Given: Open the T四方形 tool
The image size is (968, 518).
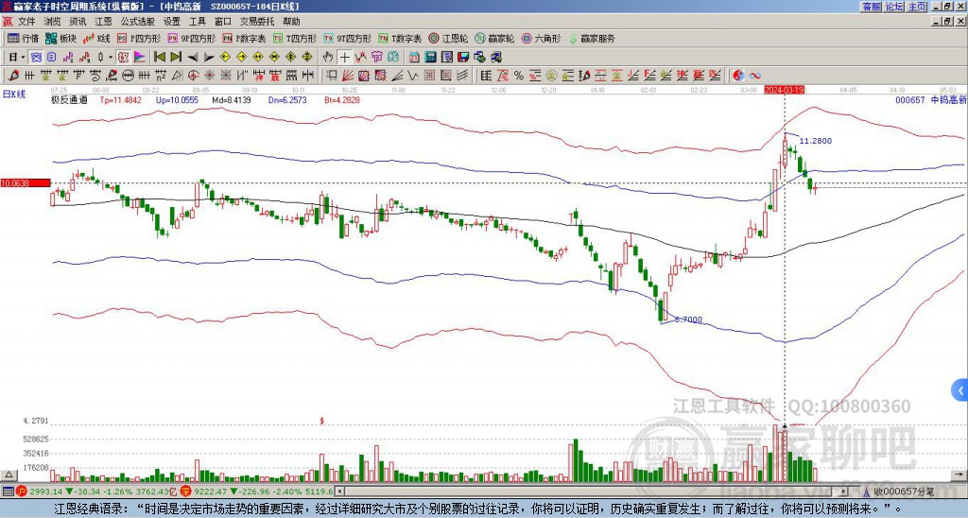Looking at the screenshot, I should [295, 38].
